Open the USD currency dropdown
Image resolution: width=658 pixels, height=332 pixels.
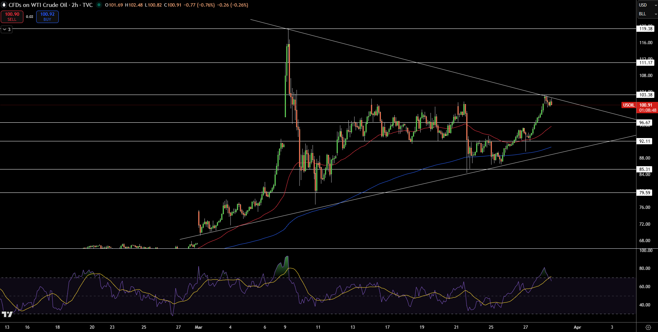[647, 5]
